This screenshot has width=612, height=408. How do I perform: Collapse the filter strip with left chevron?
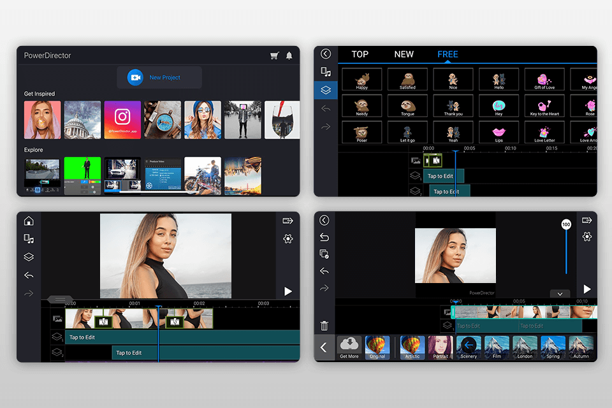[324, 347]
